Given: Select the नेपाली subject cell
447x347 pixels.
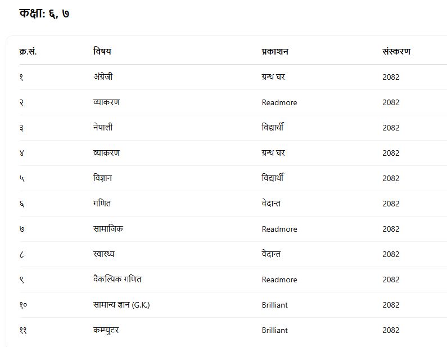Looking at the screenshot, I should [103, 128].
